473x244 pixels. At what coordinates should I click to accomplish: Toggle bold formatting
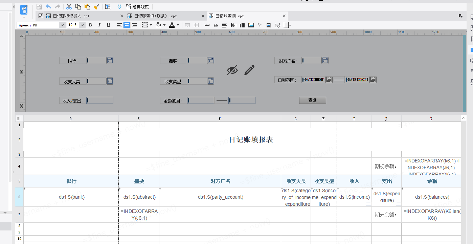[x=90, y=25]
